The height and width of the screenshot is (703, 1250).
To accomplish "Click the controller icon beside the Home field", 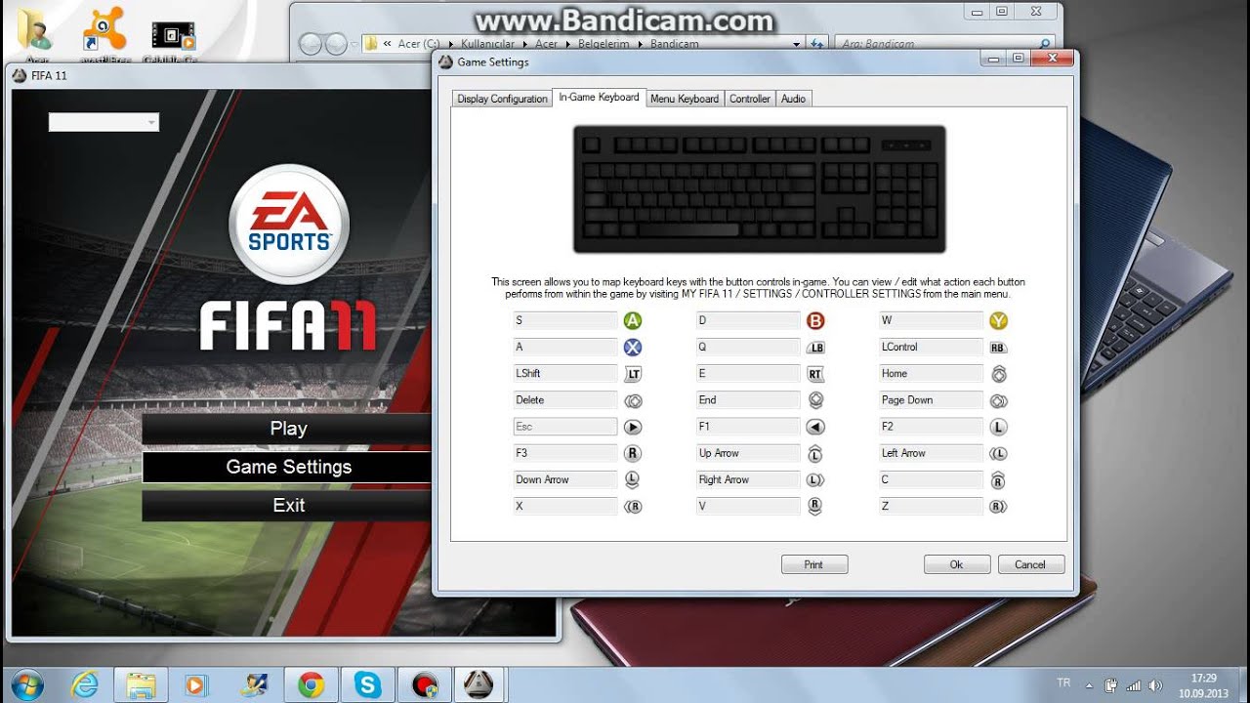I will tap(998, 374).
